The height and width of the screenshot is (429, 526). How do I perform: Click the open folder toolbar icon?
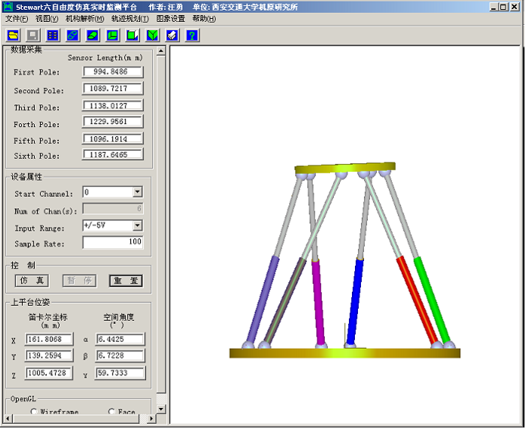(x=14, y=35)
